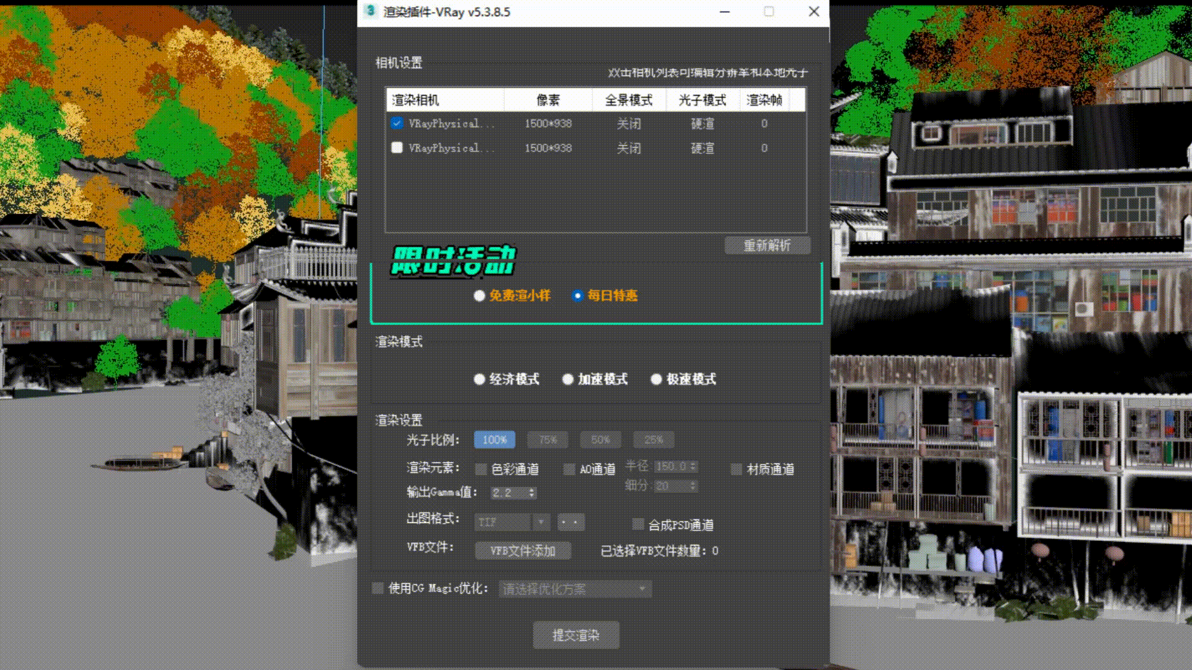Select the 每日特惠 radio option
Image resolution: width=1192 pixels, height=670 pixels.
[577, 296]
